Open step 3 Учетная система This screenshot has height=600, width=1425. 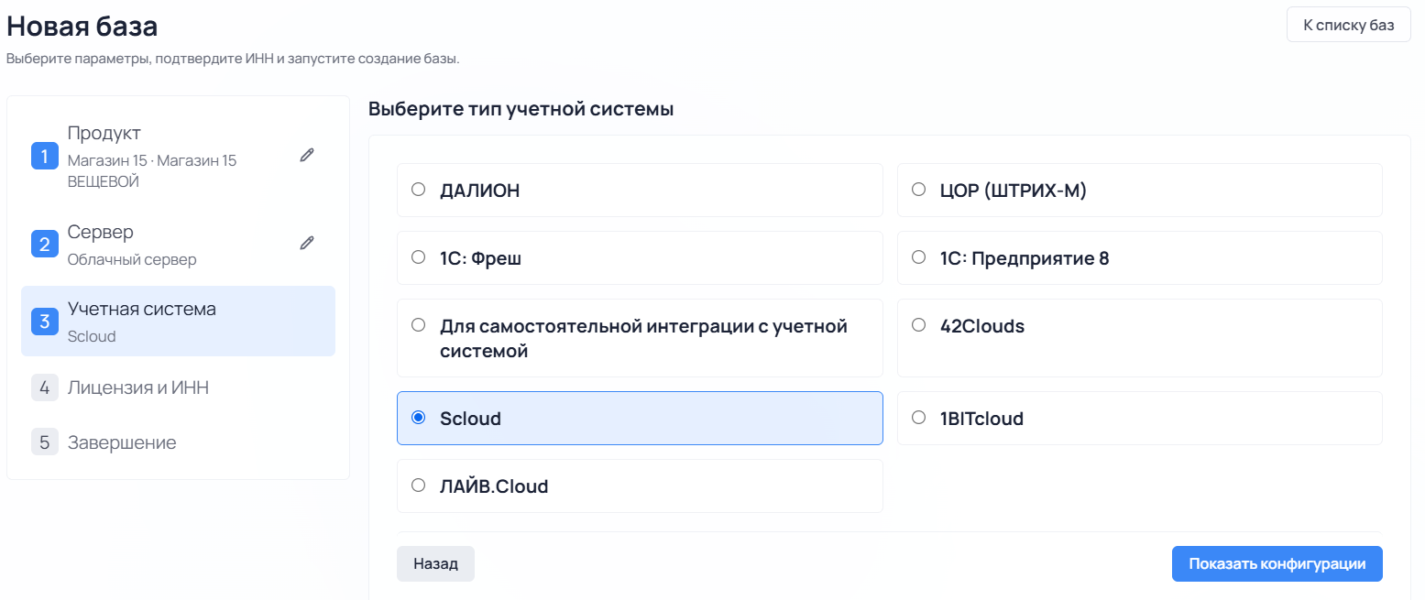178,322
